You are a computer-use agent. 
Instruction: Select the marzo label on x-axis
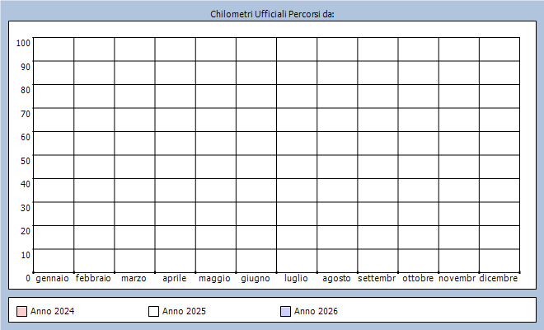[134, 279]
